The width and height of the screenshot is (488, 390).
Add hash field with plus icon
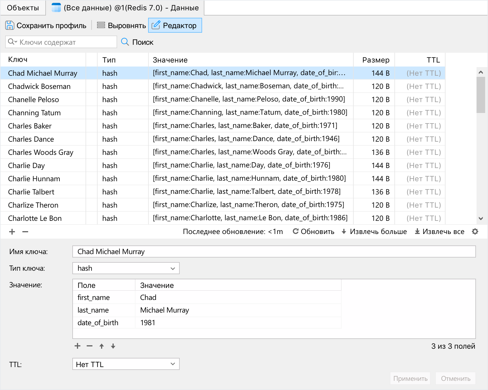click(78, 346)
